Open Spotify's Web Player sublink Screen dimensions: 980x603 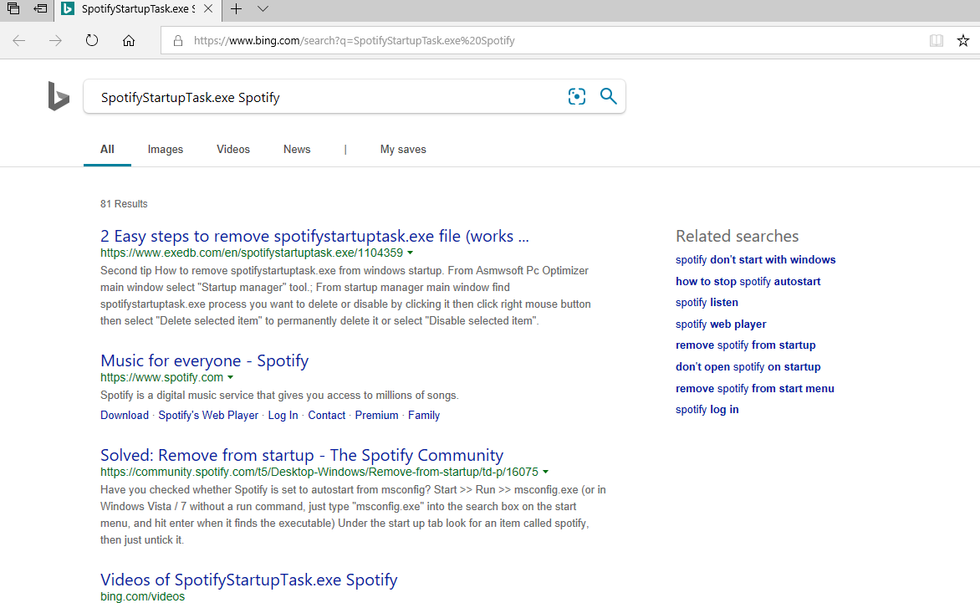[x=208, y=415]
